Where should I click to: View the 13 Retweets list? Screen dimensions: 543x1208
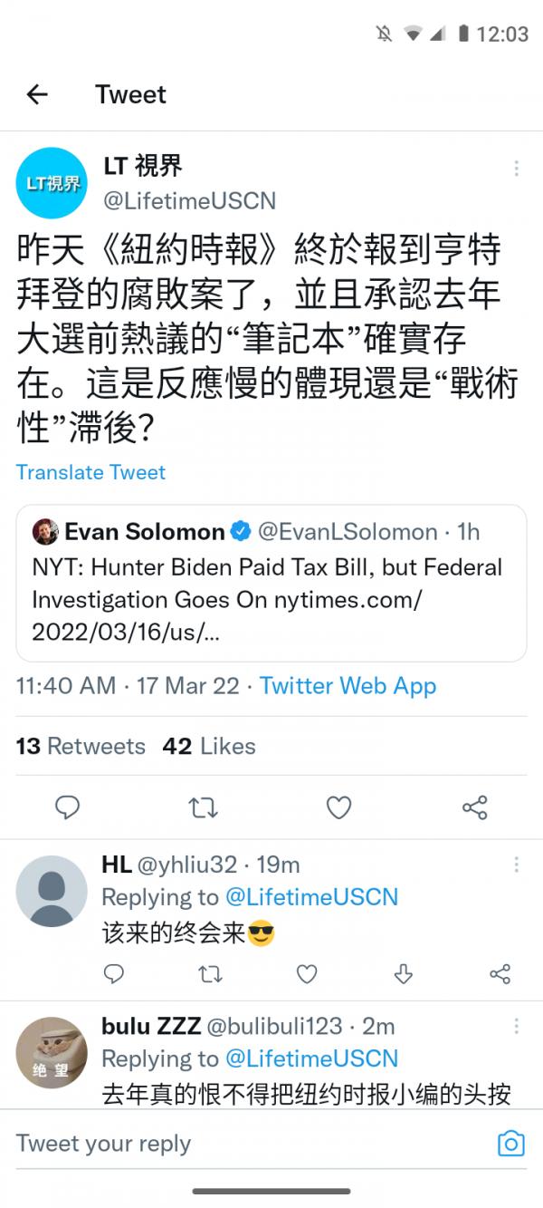81,746
